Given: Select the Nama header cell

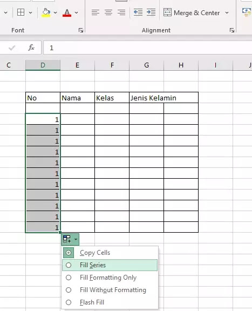Looking at the screenshot, I should [x=77, y=98].
